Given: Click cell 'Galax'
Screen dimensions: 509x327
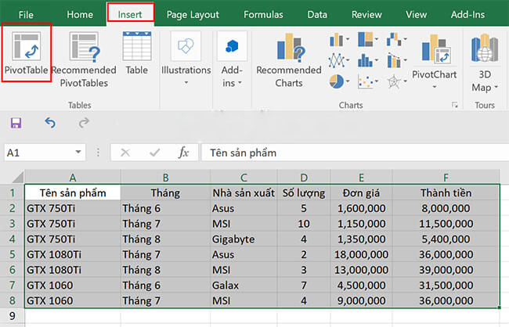Looking at the screenshot, I should pos(244,286).
